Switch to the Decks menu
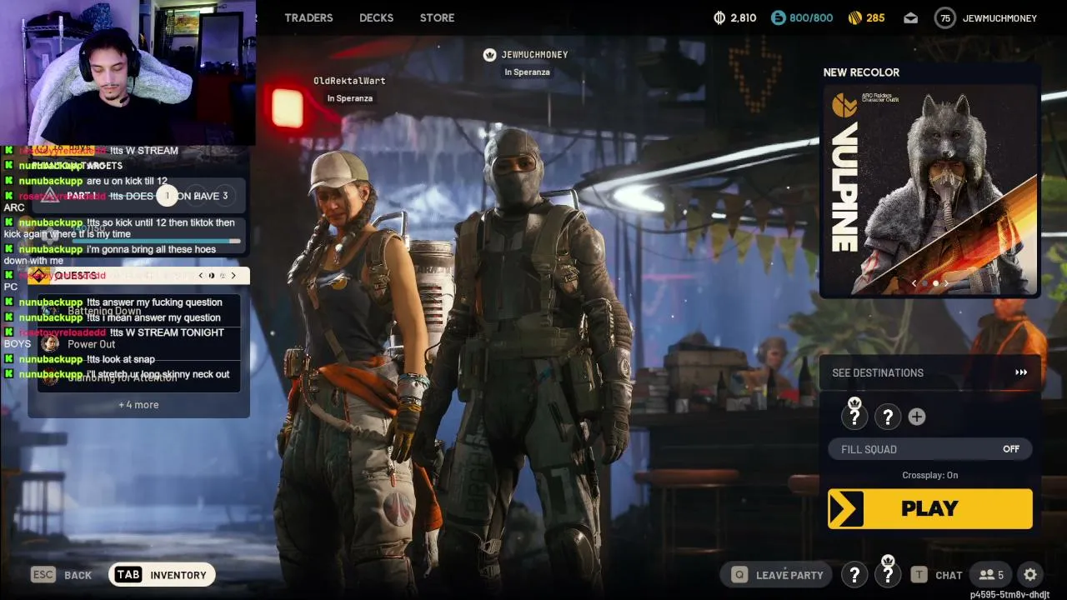This screenshot has width=1067, height=600. 376,17
